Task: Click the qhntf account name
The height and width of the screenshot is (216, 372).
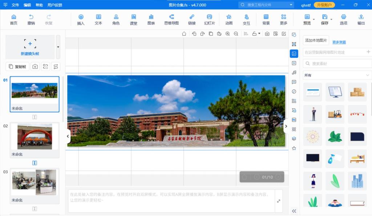Action: point(306,5)
